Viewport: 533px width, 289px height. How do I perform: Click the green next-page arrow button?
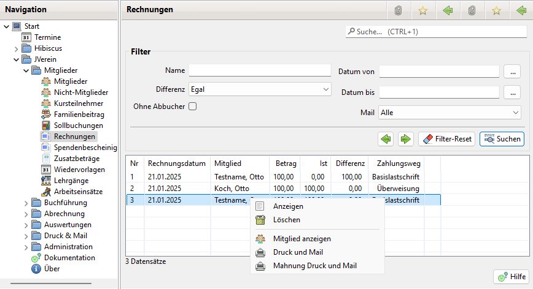click(x=405, y=139)
